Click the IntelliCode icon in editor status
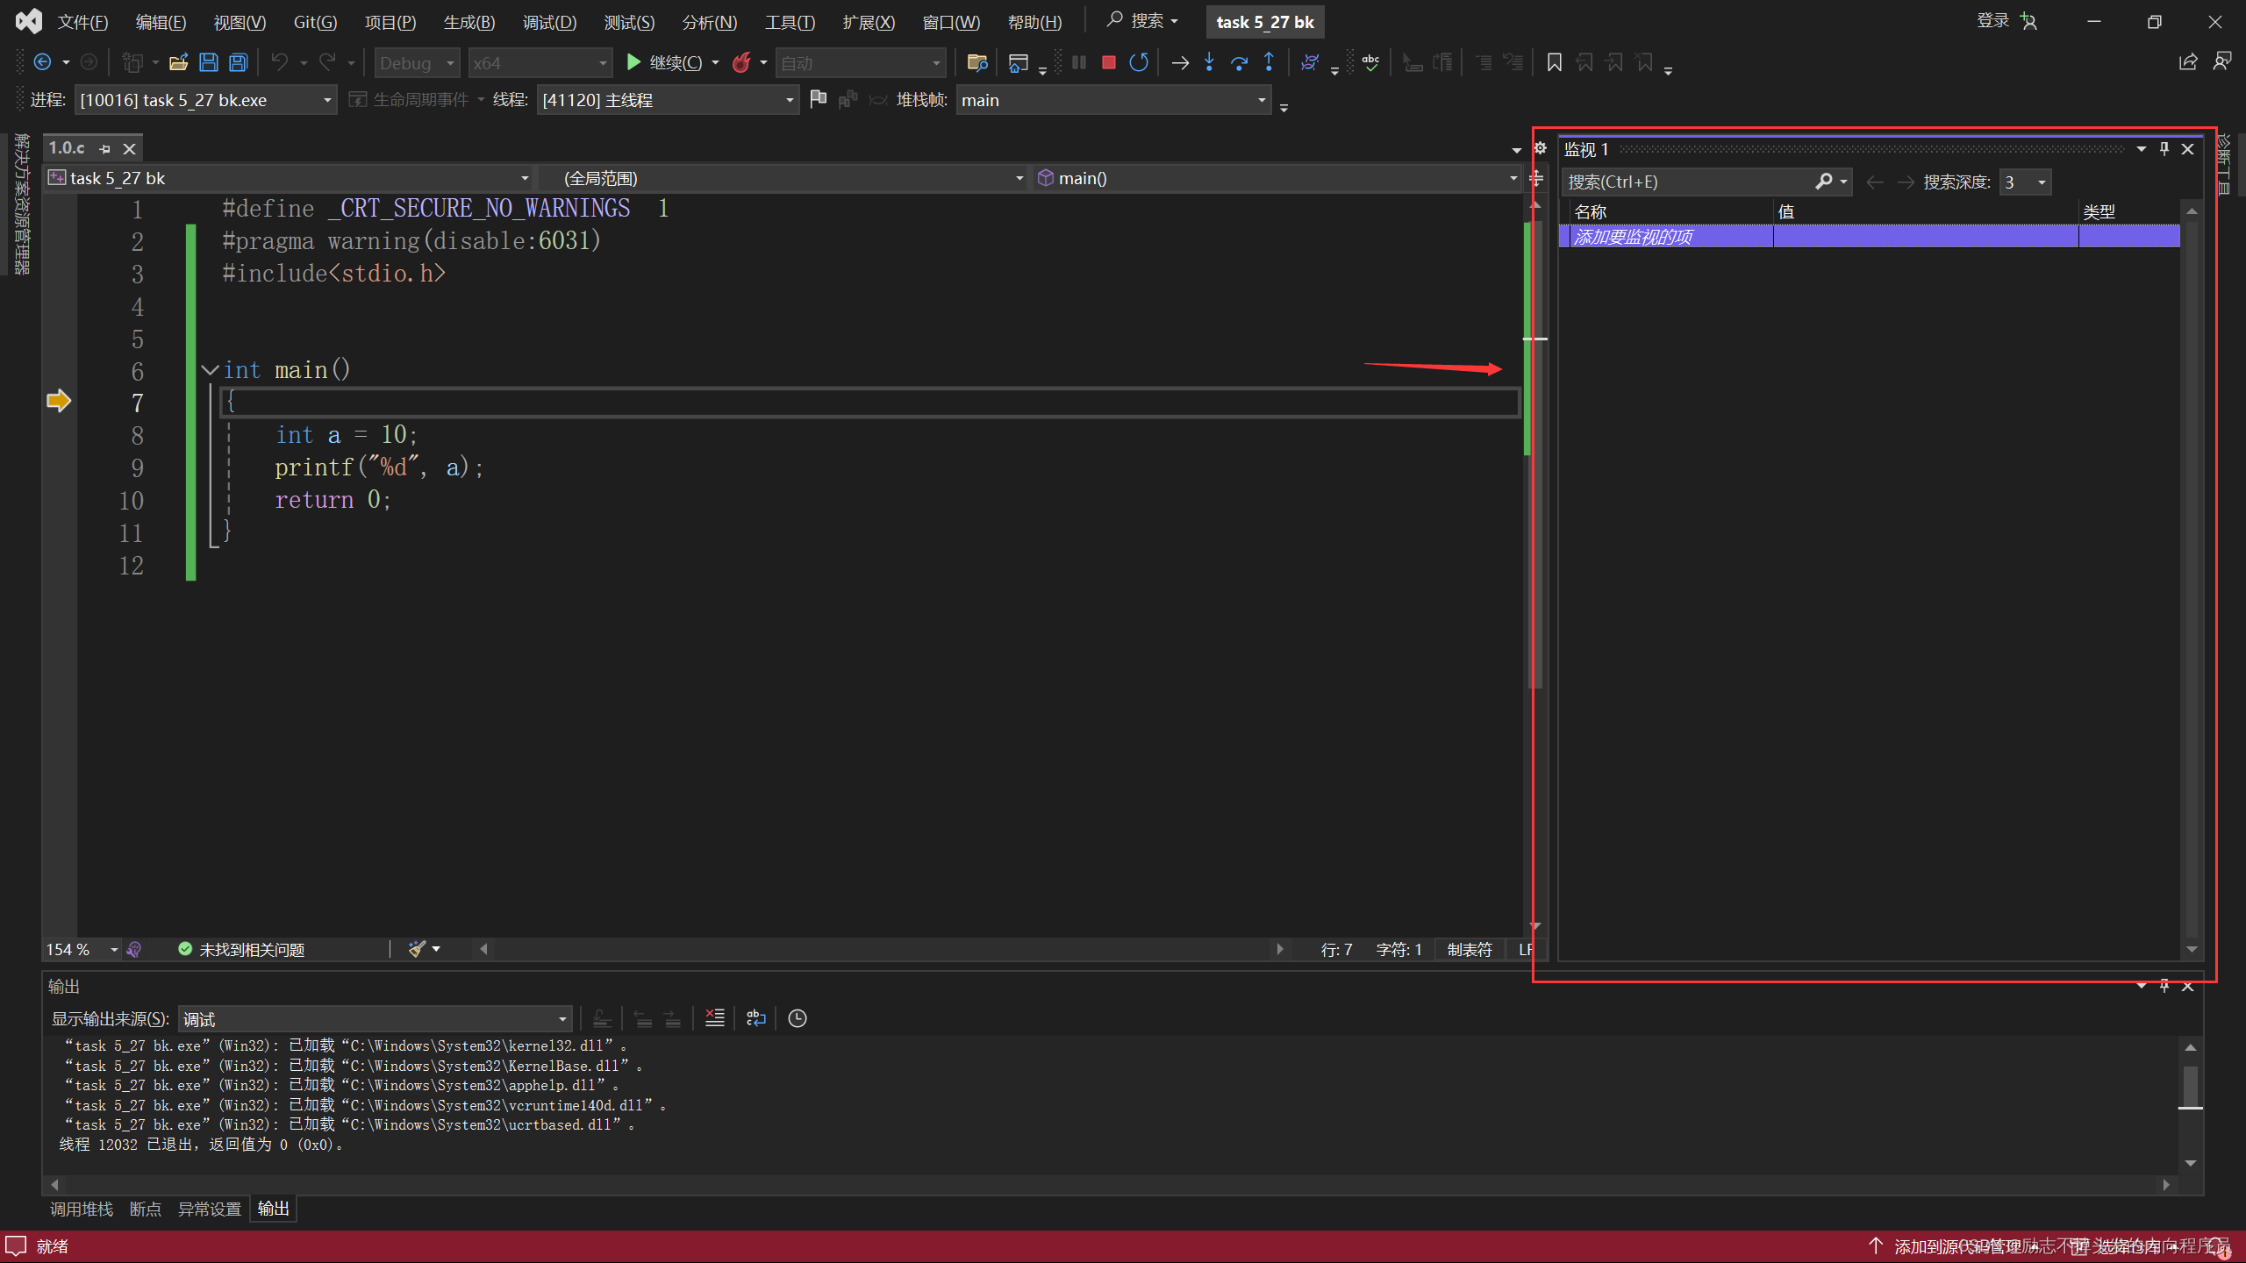The width and height of the screenshot is (2246, 1263). click(x=134, y=949)
